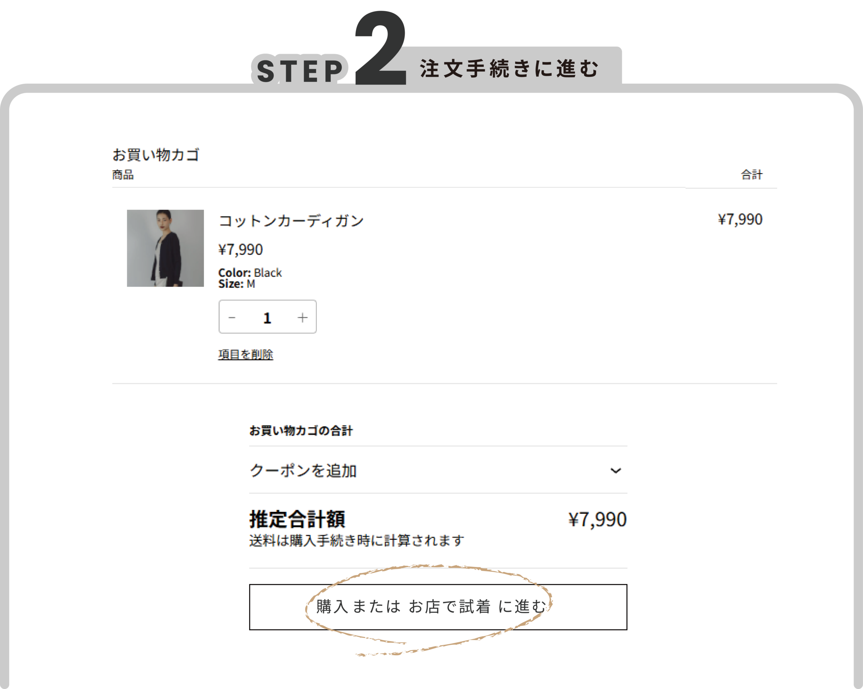Open the cotton cardigan product thumbnail
The width and height of the screenshot is (863, 689).
click(x=165, y=248)
